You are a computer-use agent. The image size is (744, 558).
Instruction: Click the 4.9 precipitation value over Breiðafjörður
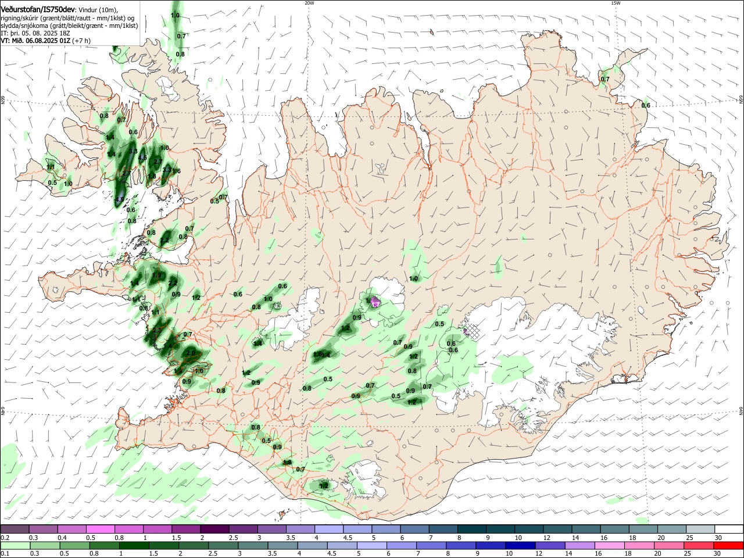click(119, 199)
